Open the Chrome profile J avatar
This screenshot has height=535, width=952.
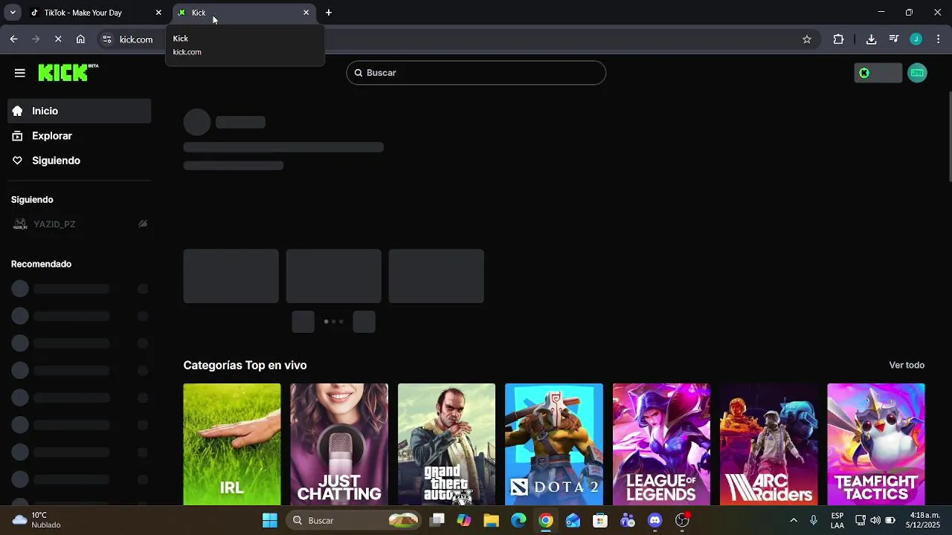tap(916, 39)
